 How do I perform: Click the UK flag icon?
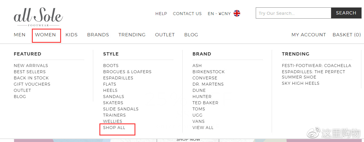tap(237, 13)
